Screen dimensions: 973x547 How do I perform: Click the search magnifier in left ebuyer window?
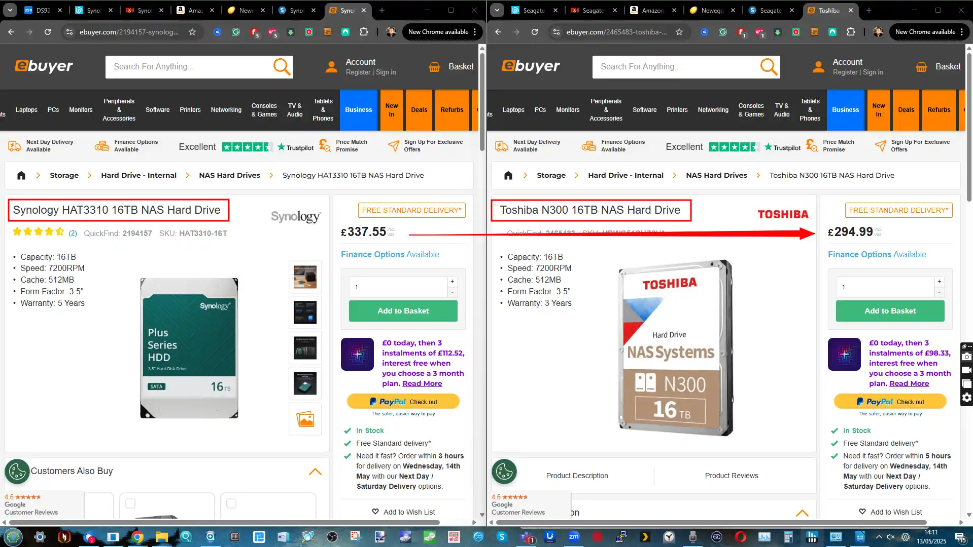[282, 67]
